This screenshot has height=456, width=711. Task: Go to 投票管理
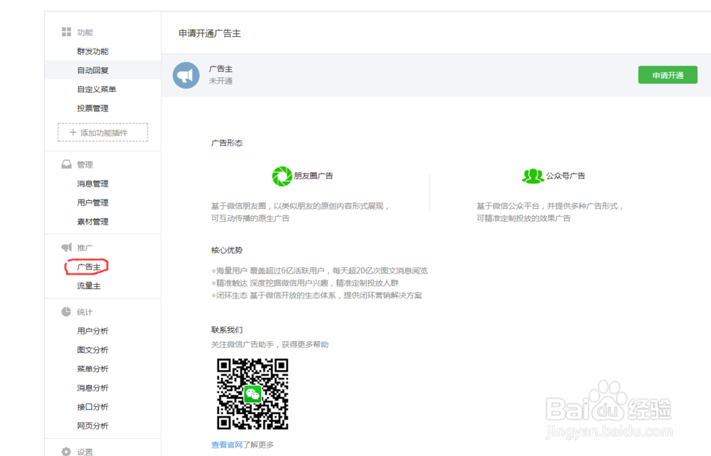click(x=92, y=108)
